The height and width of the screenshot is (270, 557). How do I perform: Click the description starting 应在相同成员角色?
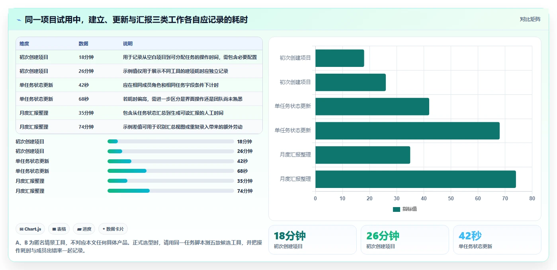coord(171,85)
